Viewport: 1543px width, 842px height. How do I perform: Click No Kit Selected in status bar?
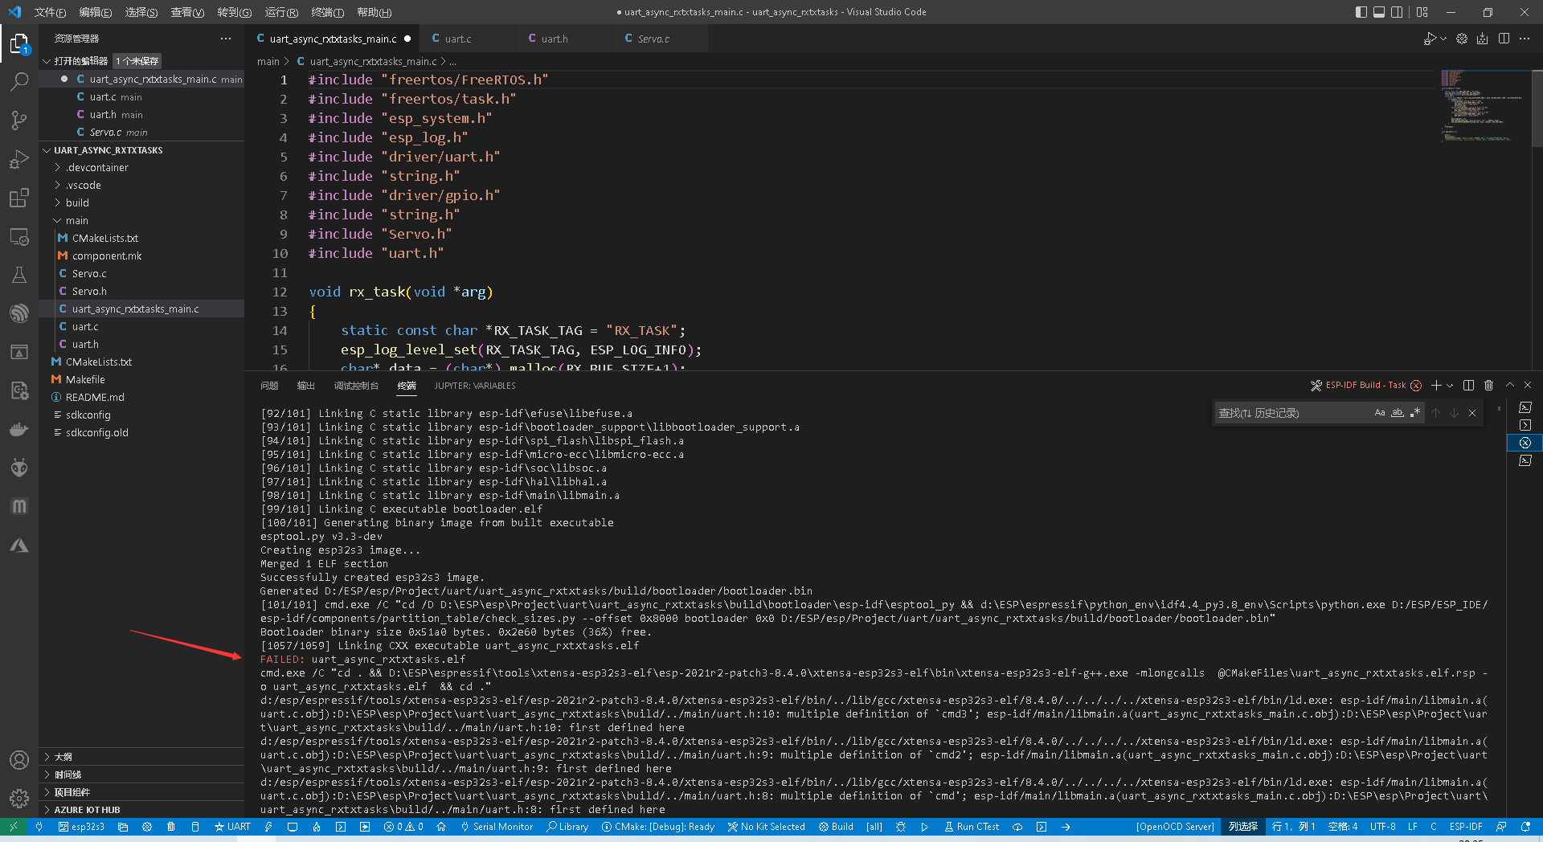pyautogui.click(x=766, y=827)
